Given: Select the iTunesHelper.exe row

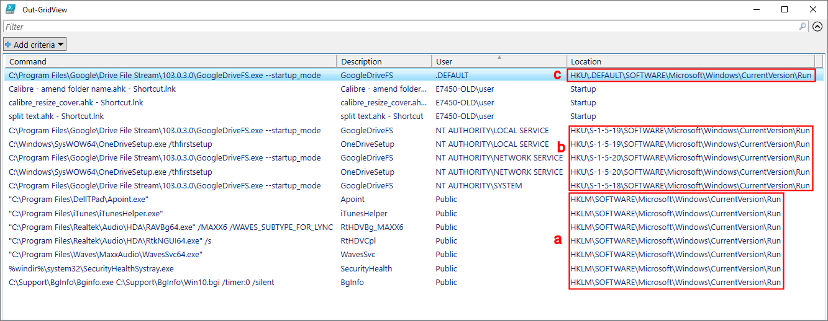Looking at the screenshot, I should click(x=86, y=213).
